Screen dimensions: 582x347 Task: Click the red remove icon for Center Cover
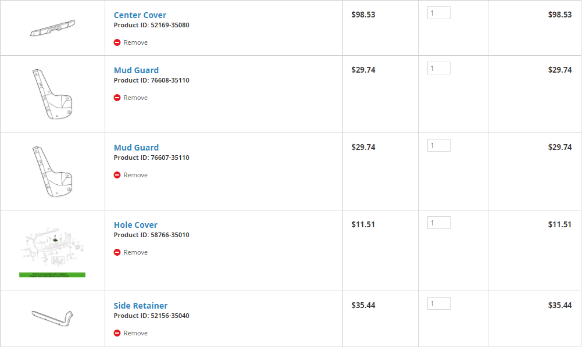coord(117,42)
